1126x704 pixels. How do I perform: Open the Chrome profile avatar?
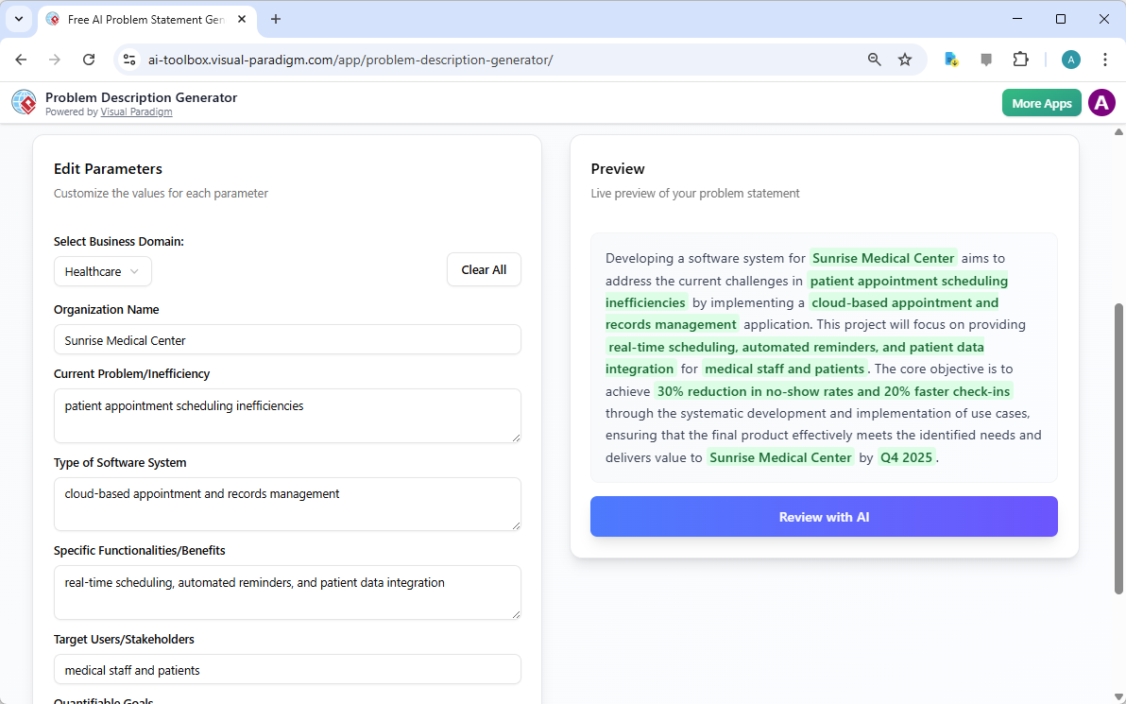pyautogui.click(x=1070, y=59)
